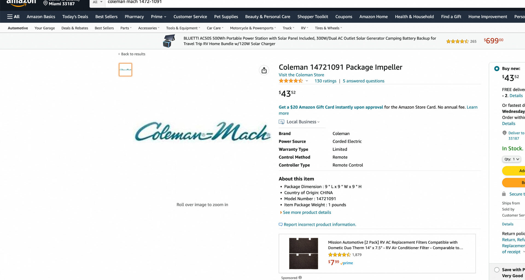The height and width of the screenshot is (280, 525).
Task: Expand the star ratings breakdown chevron
Action: click(x=307, y=81)
